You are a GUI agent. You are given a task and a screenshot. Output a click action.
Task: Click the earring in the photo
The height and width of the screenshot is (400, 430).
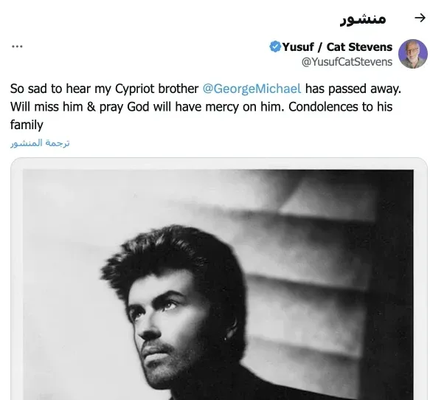(x=225, y=339)
